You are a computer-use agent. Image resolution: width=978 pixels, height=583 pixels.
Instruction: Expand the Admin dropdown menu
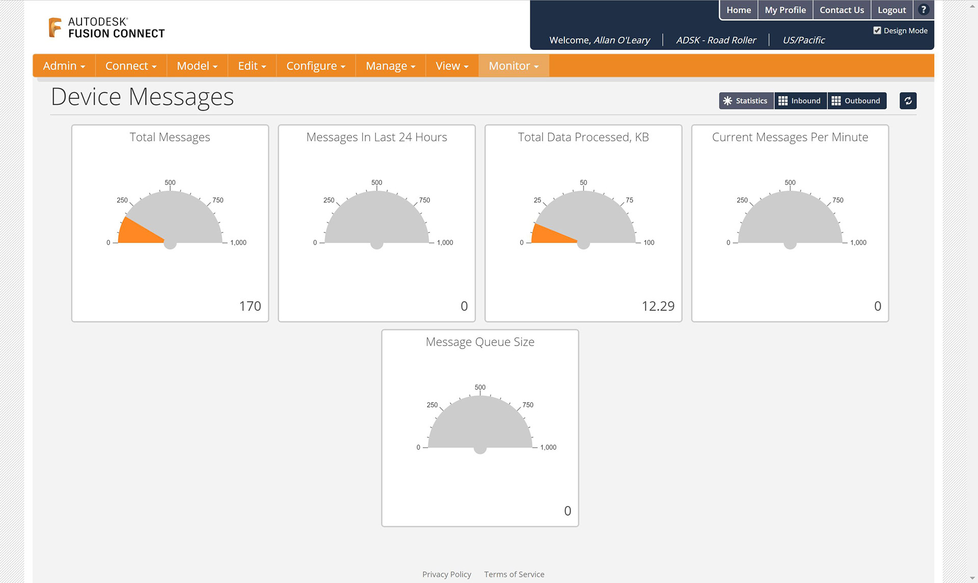[64, 66]
